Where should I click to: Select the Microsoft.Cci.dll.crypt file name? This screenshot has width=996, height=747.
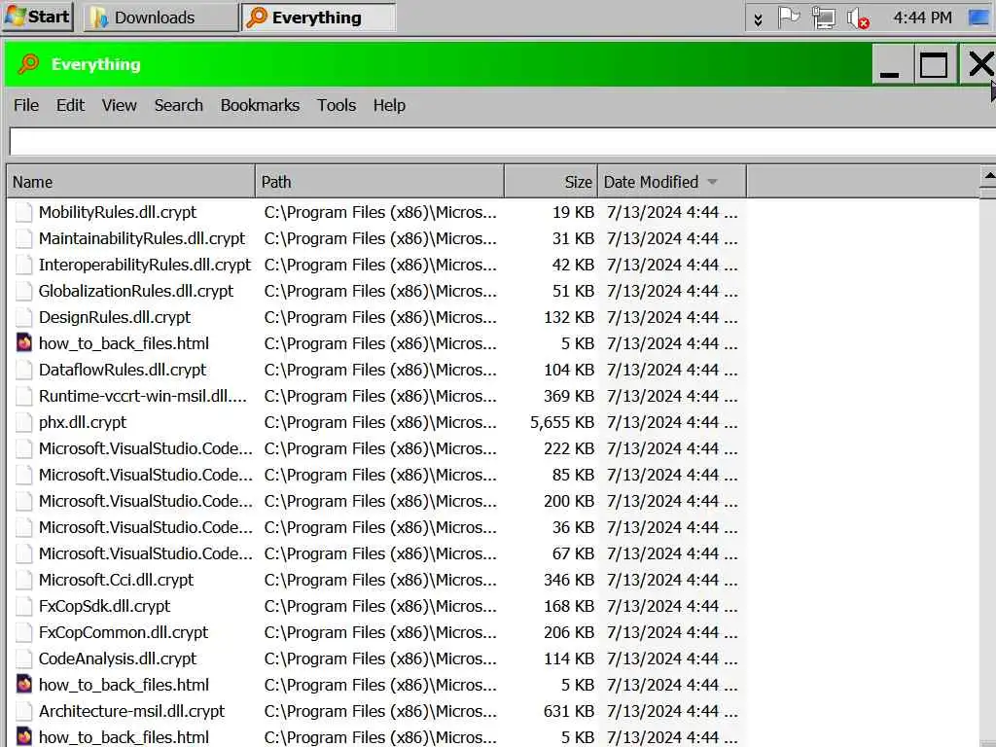[117, 580]
